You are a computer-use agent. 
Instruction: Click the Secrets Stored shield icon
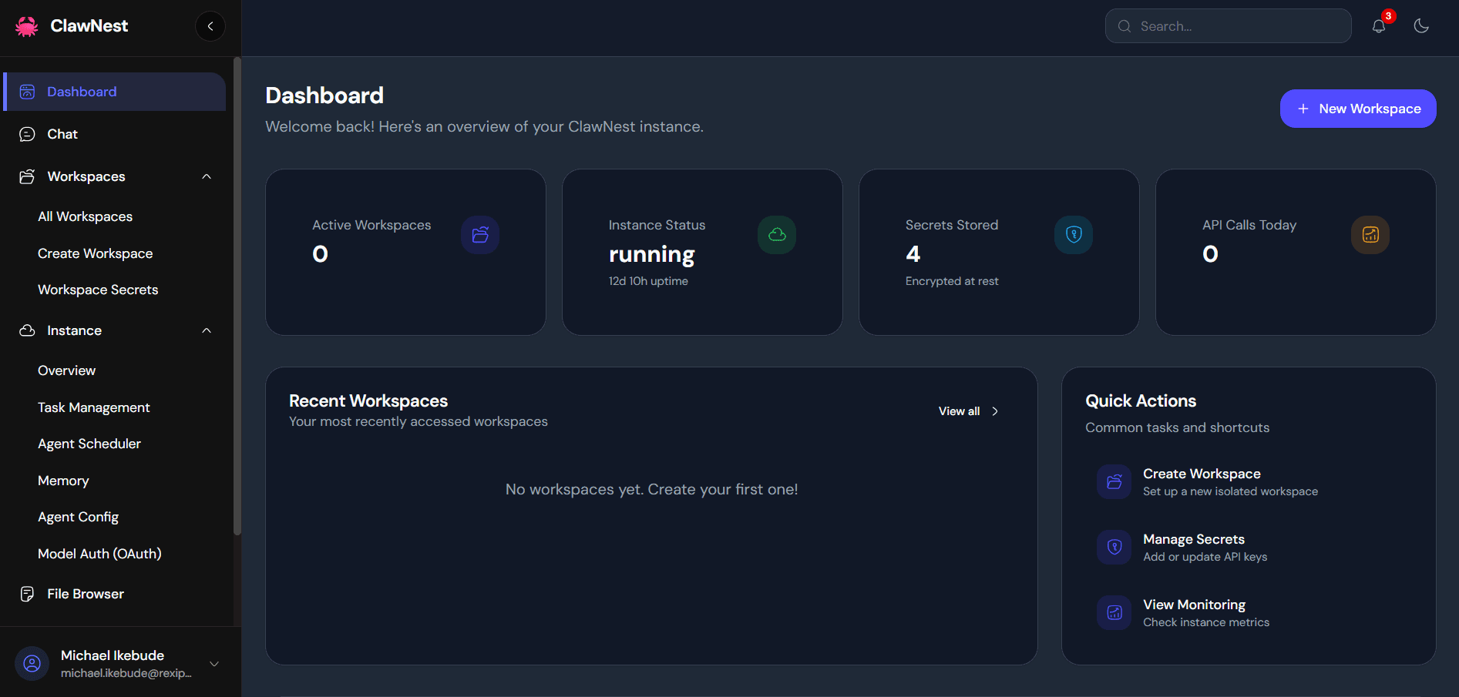tap(1073, 235)
